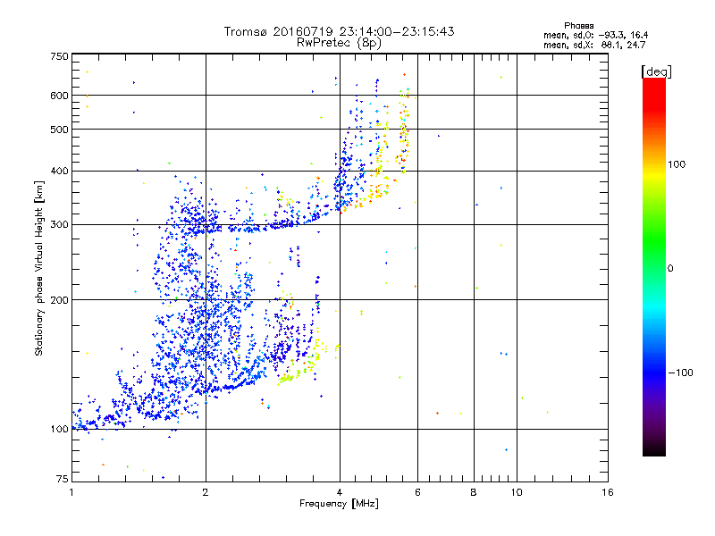Click x-axis tick label '4'
Viewport: 715px width, 536px height.
pyautogui.click(x=340, y=492)
